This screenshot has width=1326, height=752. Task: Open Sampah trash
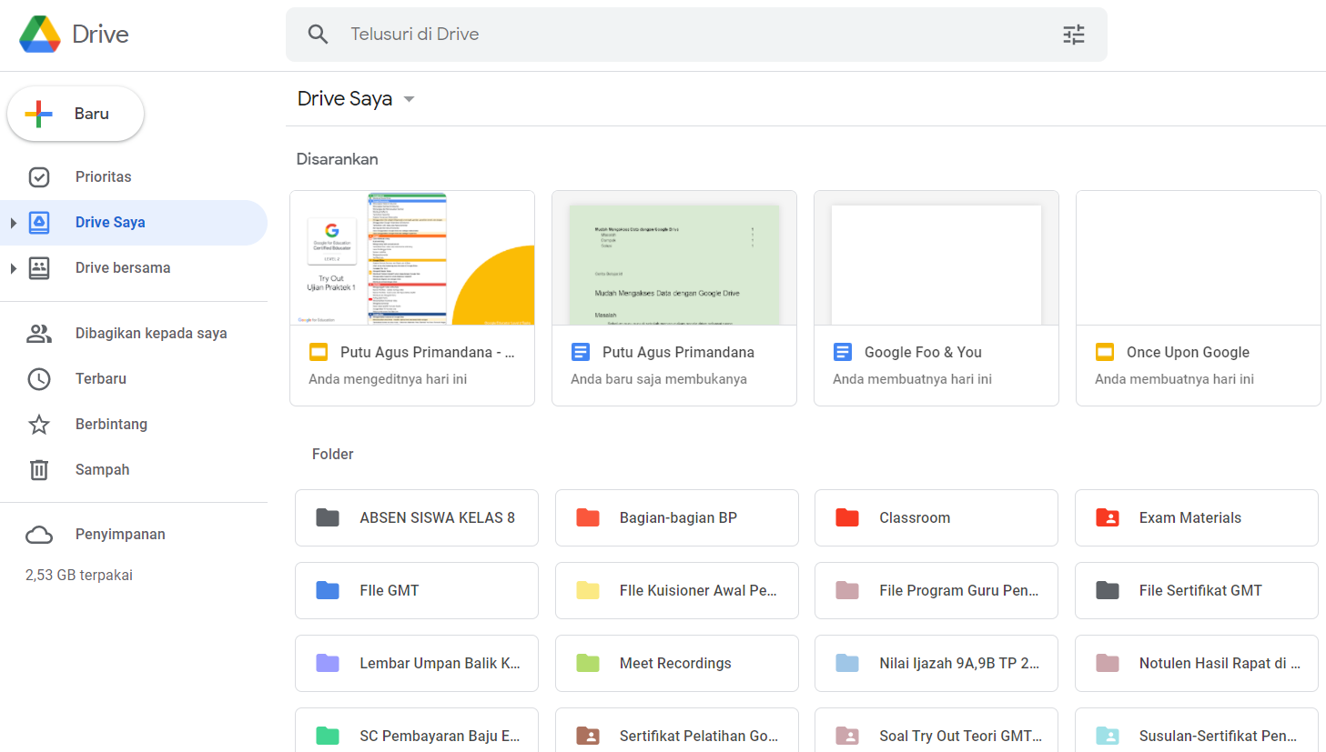tap(134, 469)
